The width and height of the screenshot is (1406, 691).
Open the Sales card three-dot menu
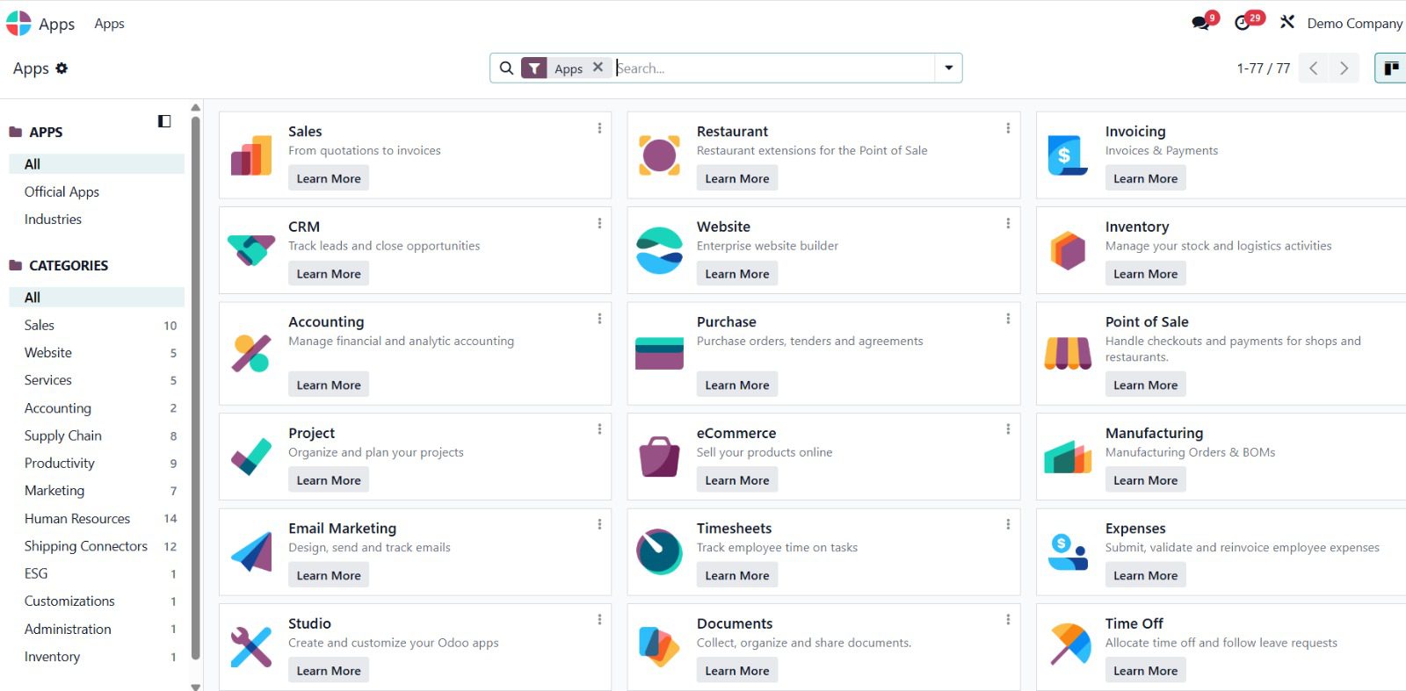coord(599,128)
